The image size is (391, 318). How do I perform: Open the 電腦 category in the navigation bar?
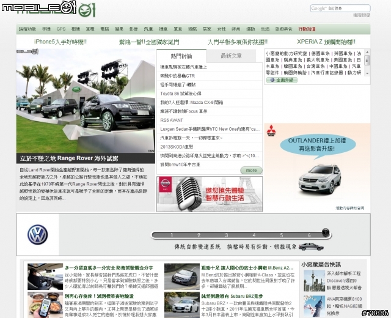coord(104,29)
